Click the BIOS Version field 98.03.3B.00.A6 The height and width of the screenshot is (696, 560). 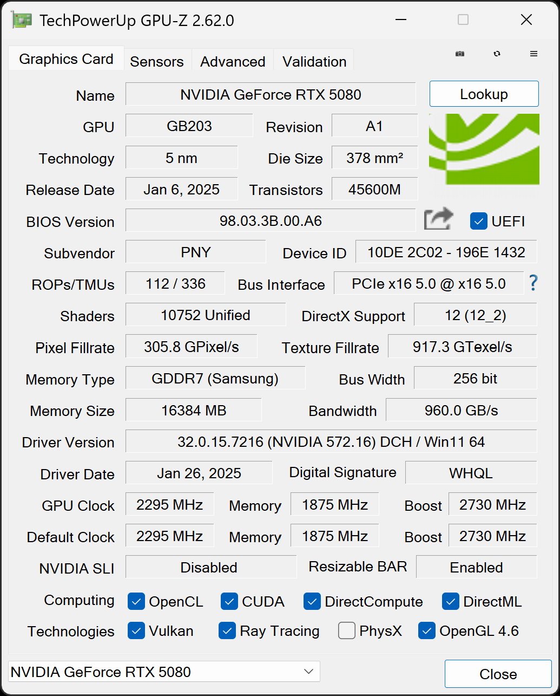click(x=271, y=220)
